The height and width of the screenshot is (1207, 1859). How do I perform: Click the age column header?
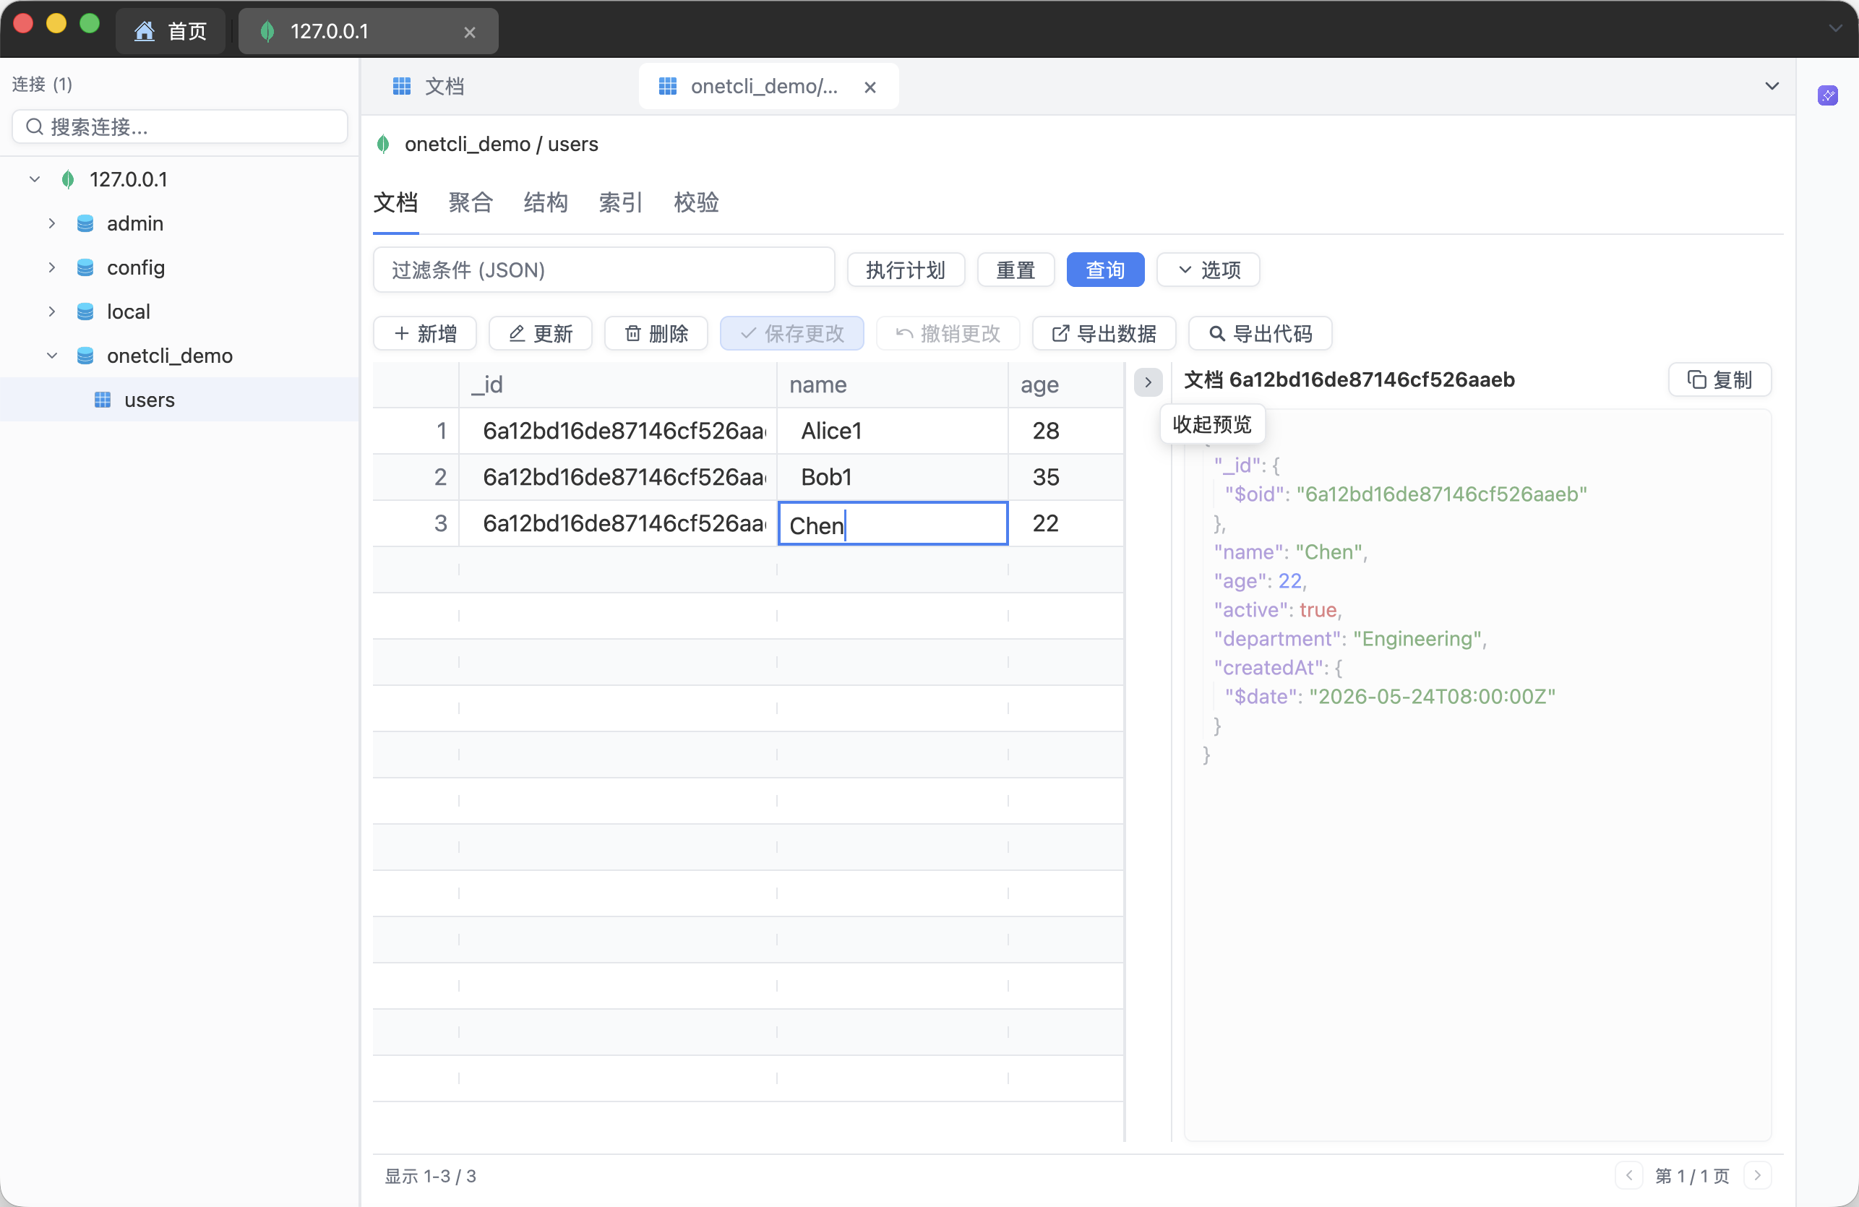pyautogui.click(x=1066, y=385)
